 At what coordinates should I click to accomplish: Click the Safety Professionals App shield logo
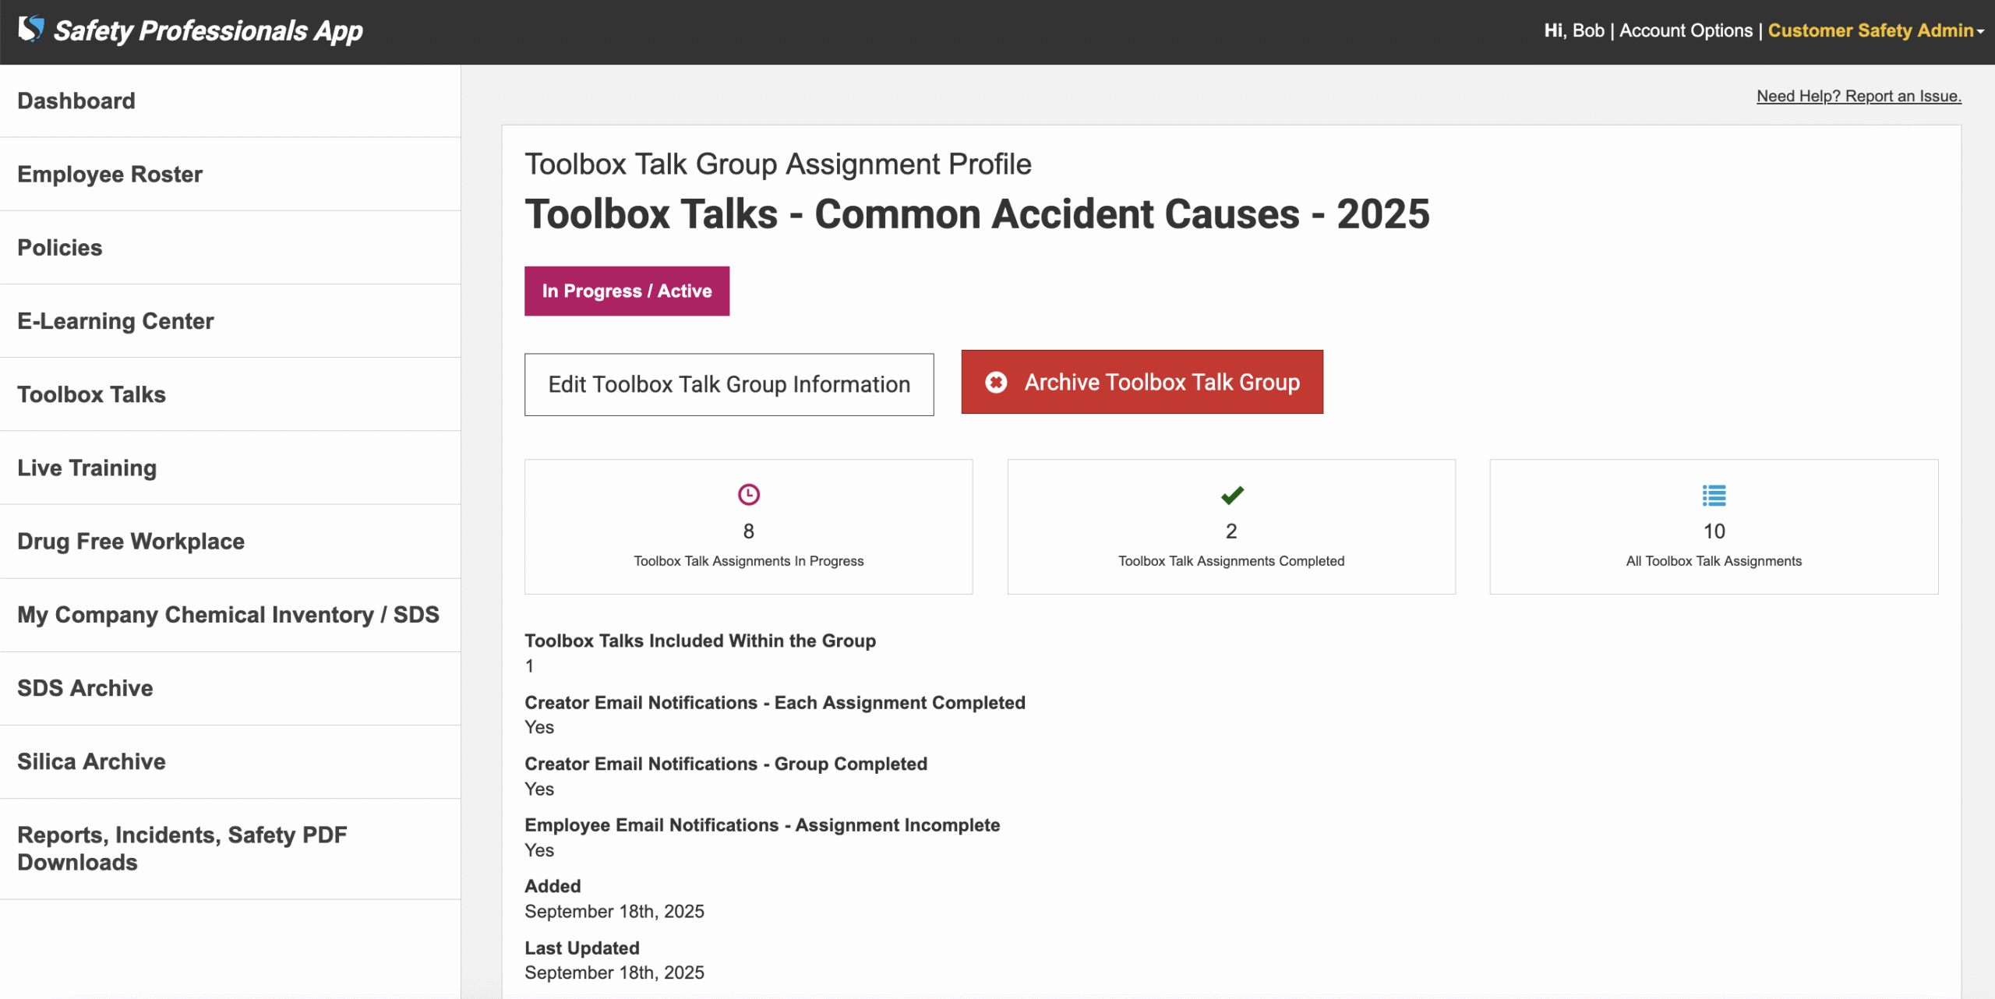pyautogui.click(x=31, y=30)
